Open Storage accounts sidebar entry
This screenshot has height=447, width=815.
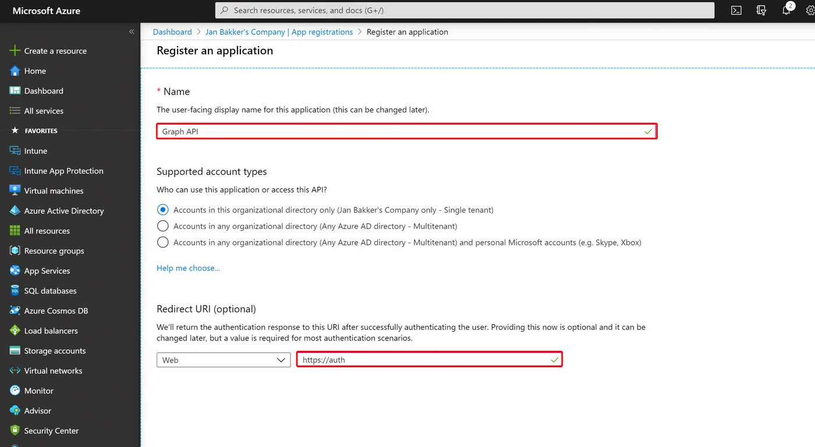(55, 351)
